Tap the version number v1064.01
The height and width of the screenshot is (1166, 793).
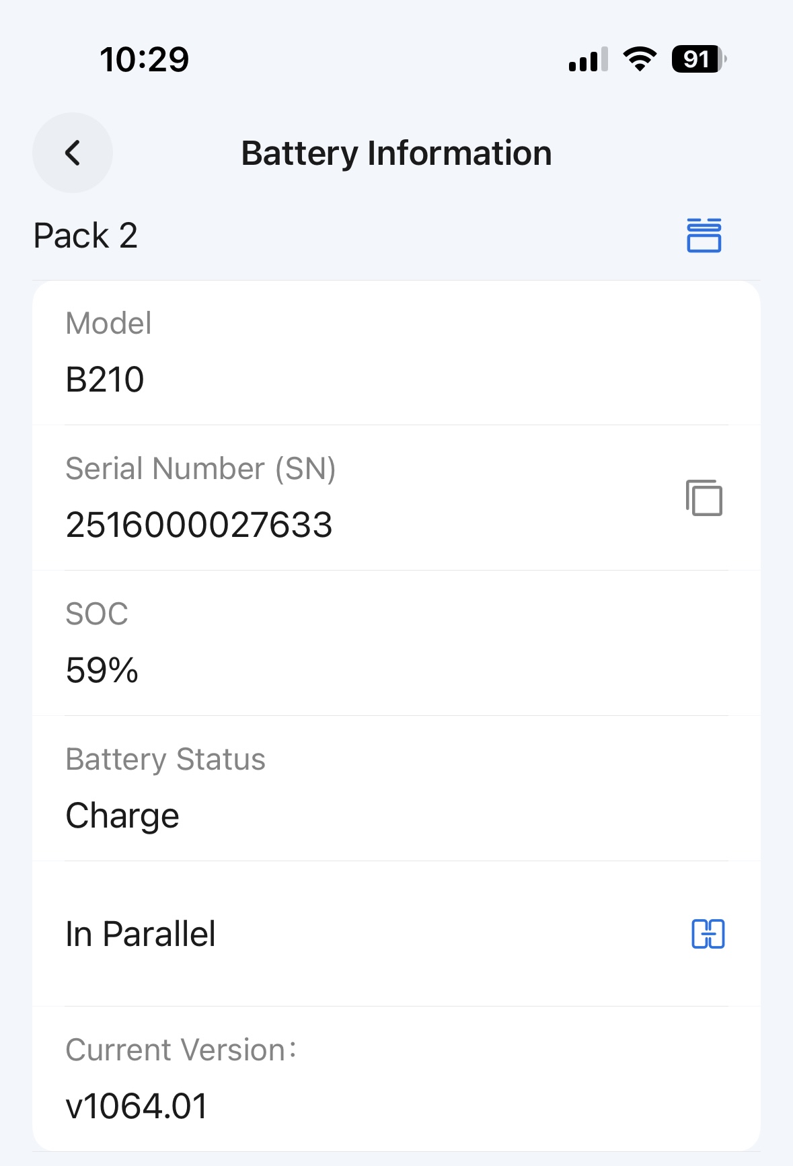137,1106
